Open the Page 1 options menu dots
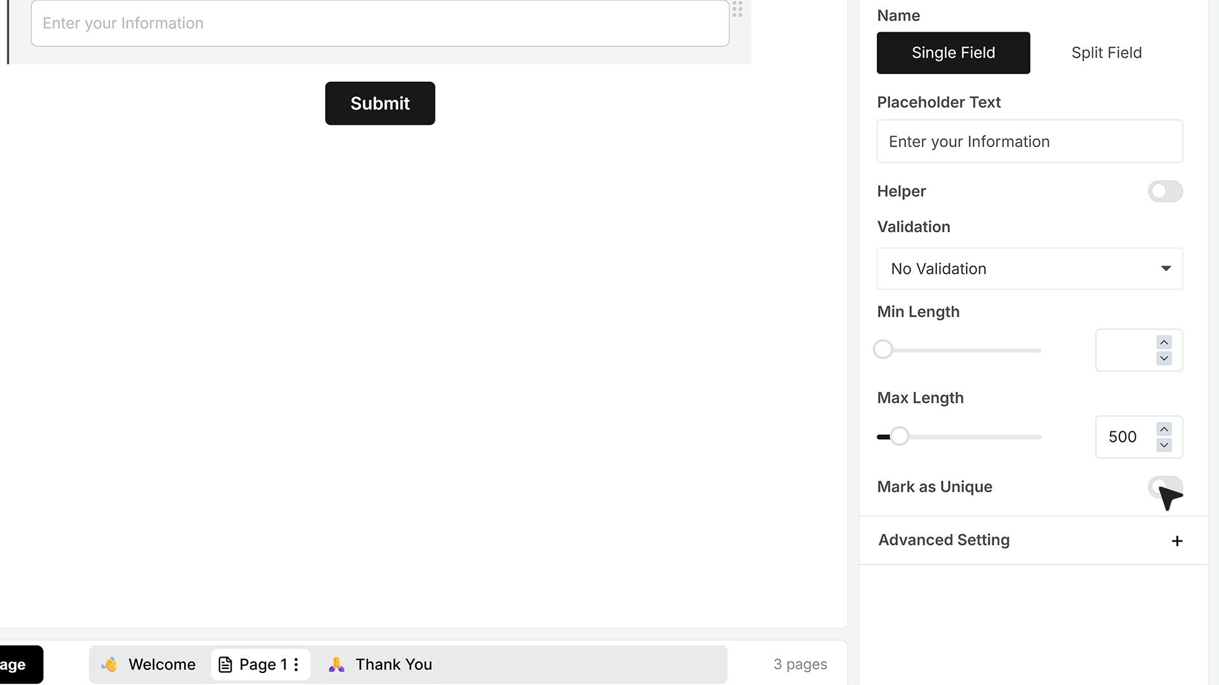 click(x=296, y=665)
